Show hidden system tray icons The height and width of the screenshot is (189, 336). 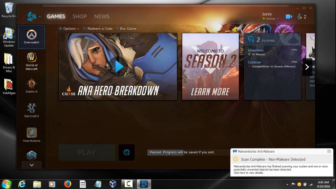click(x=287, y=184)
